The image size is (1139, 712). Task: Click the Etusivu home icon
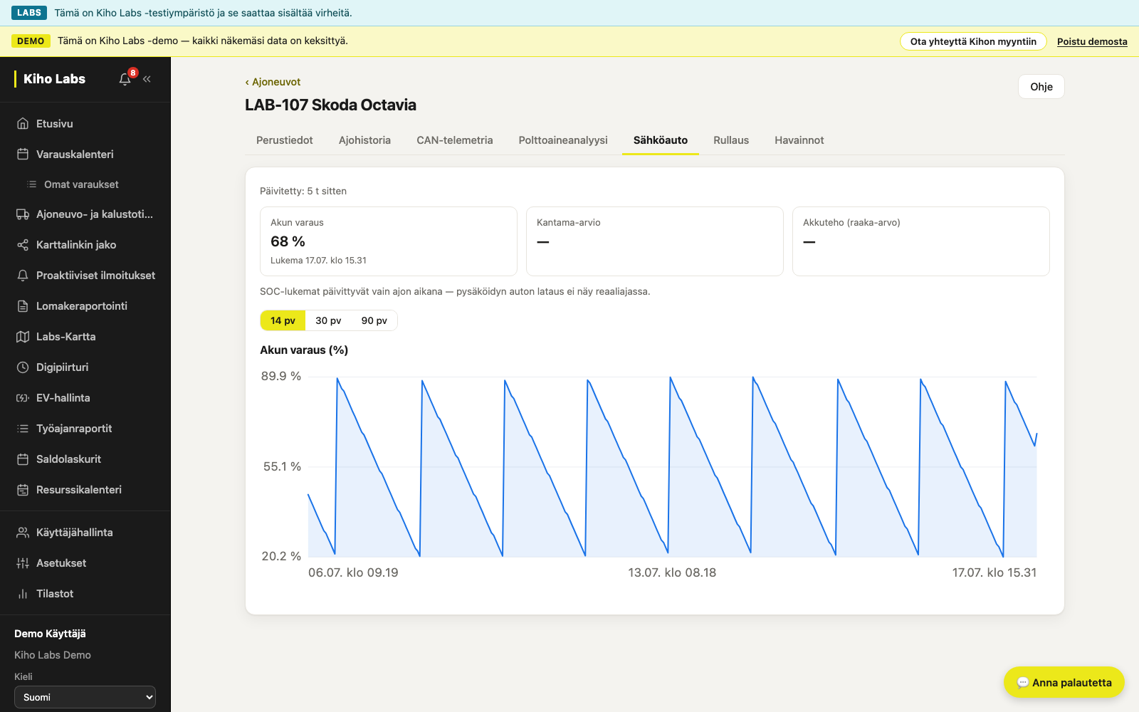click(23, 124)
